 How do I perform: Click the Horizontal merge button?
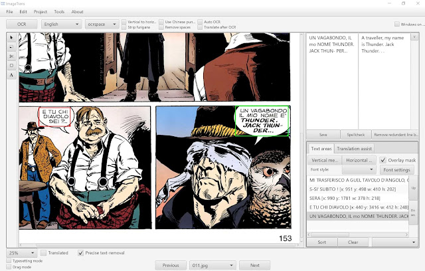[x=359, y=160]
